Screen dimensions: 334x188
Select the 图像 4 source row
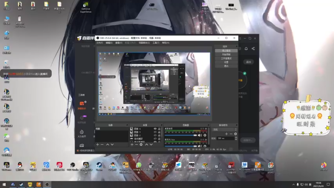click(146, 129)
